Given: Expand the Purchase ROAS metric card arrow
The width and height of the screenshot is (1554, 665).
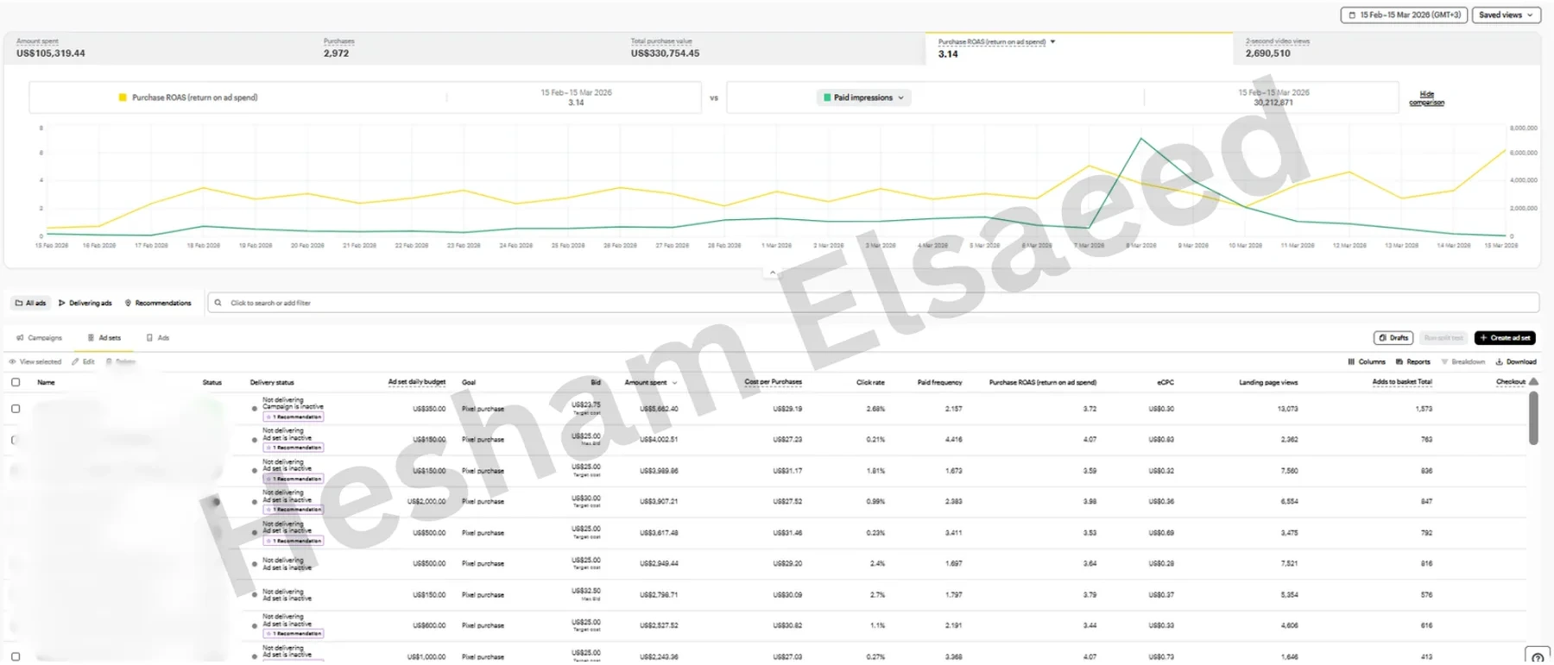Looking at the screenshot, I should click(x=1052, y=41).
